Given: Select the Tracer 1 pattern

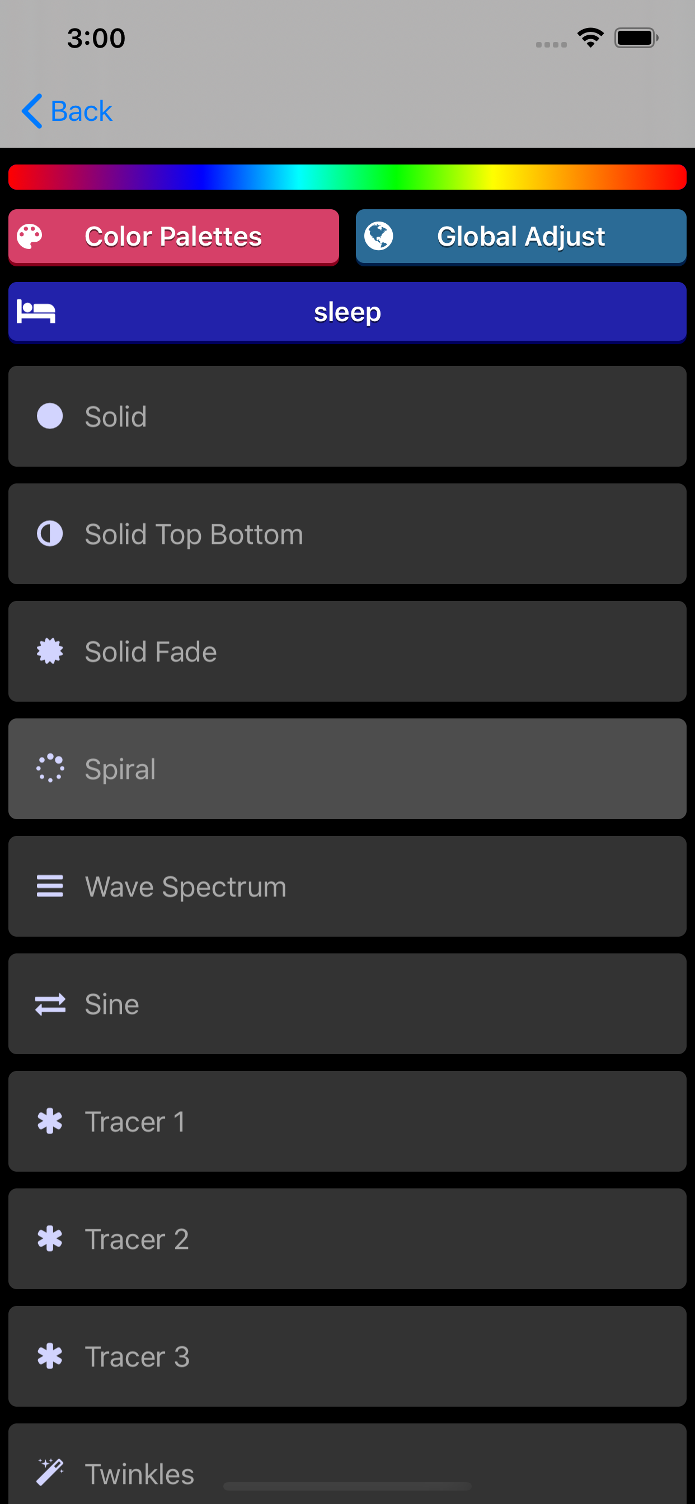Looking at the screenshot, I should (x=347, y=1121).
